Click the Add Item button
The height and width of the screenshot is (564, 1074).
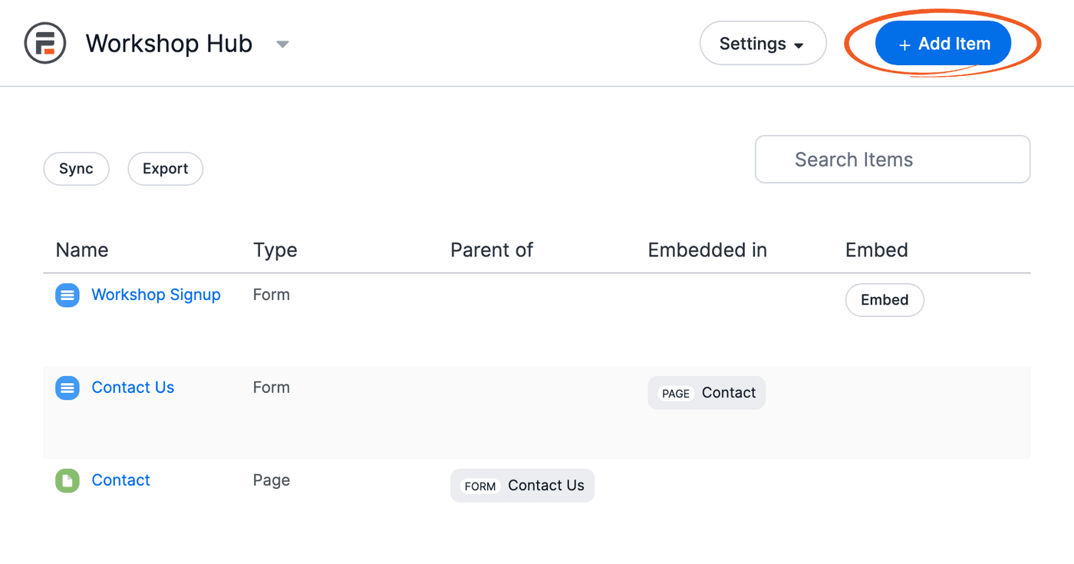943,44
